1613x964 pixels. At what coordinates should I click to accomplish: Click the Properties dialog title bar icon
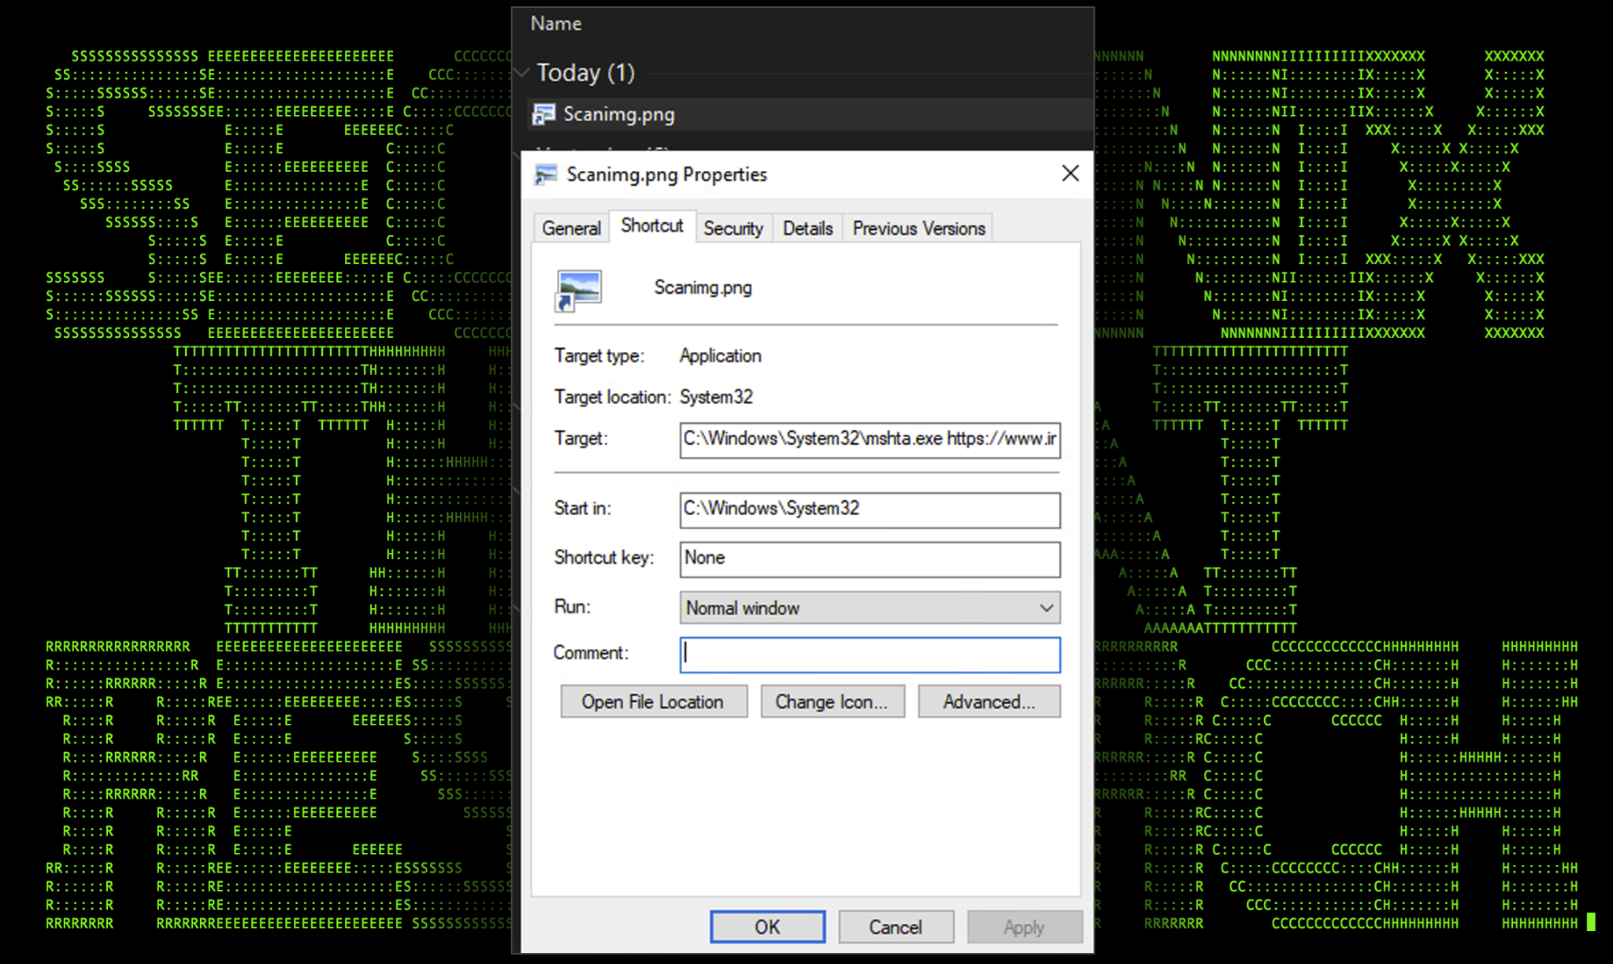point(546,174)
